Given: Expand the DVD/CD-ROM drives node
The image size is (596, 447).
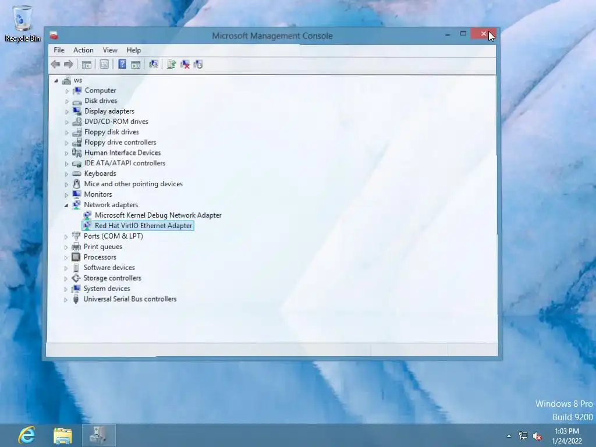Looking at the screenshot, I should pos(67,122).
